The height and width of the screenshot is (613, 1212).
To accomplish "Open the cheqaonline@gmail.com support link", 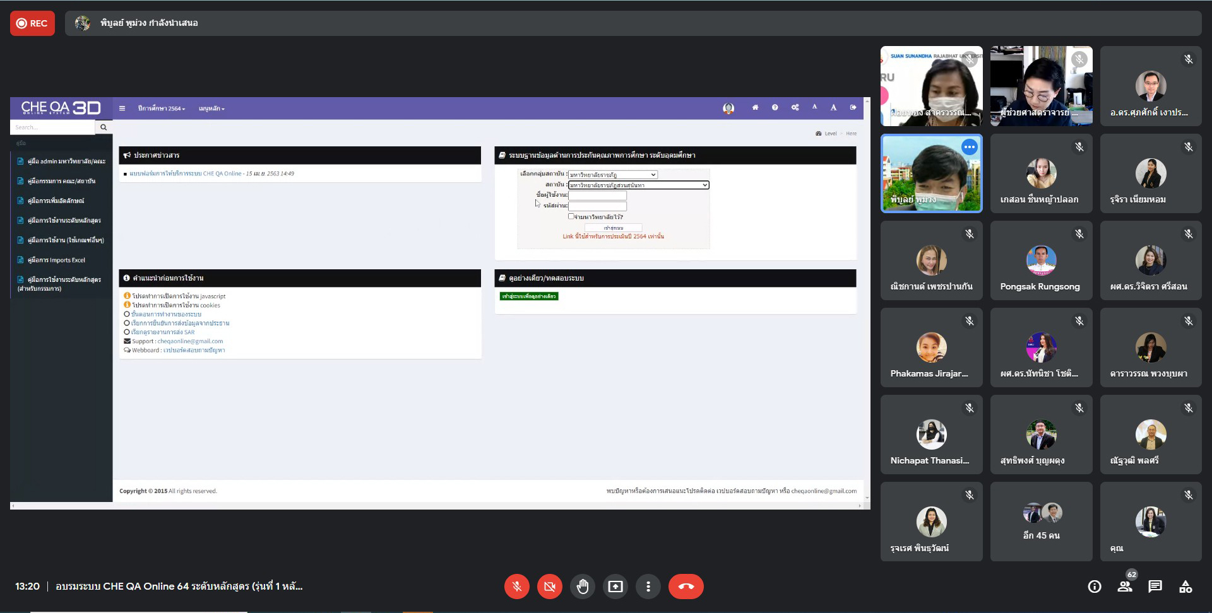I will pyautogui.click(x=190, y=341).
